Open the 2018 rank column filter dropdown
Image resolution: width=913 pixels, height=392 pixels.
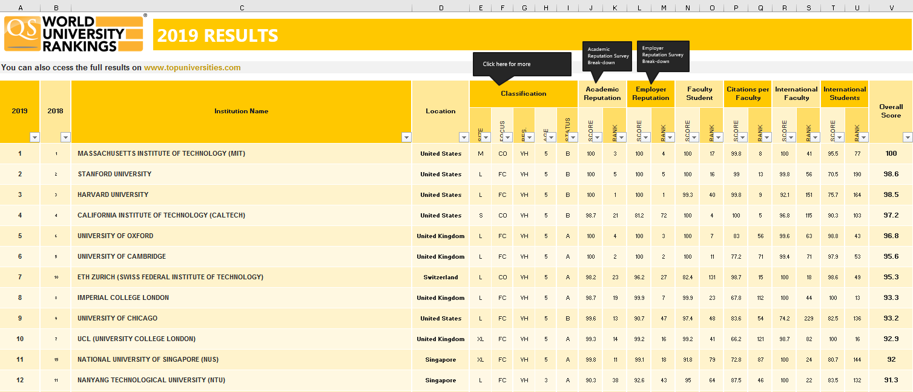point(65,138)
